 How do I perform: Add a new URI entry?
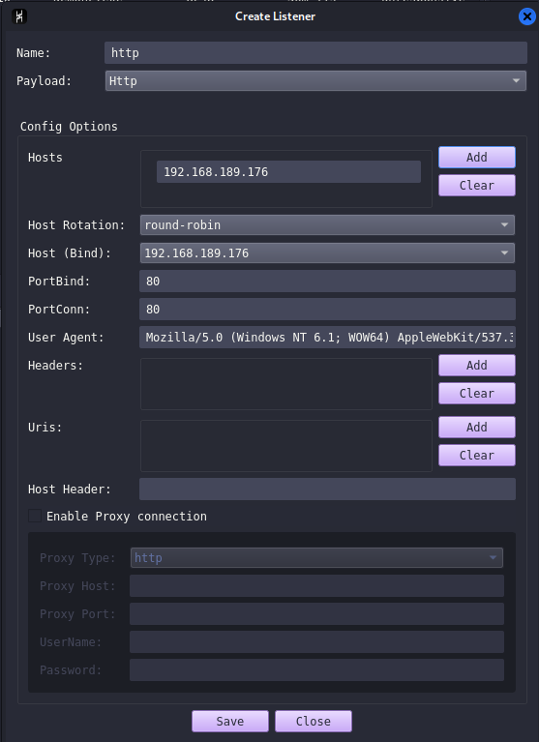click(x=476, y=428)
